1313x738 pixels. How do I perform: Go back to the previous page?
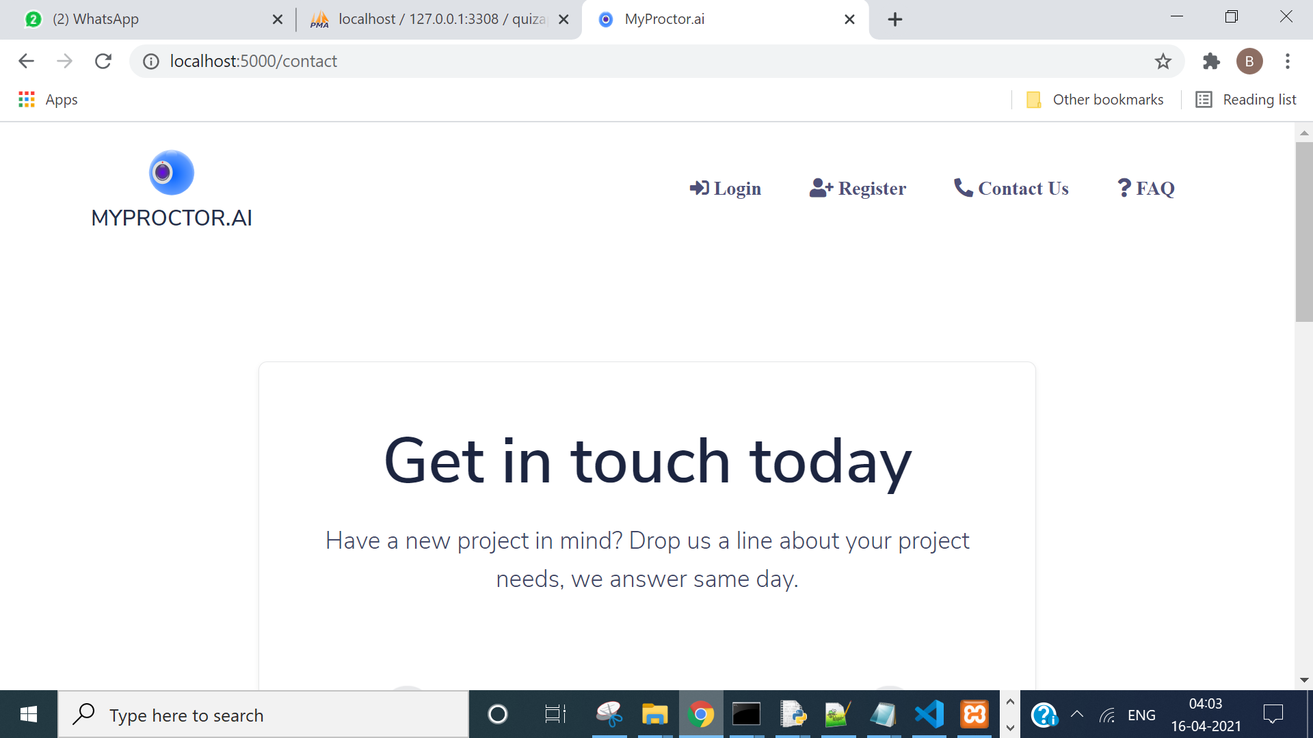coord(26,61)
